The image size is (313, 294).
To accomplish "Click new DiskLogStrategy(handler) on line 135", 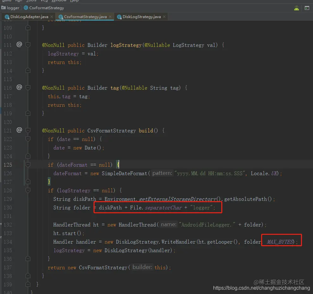I will click(132, 250).
